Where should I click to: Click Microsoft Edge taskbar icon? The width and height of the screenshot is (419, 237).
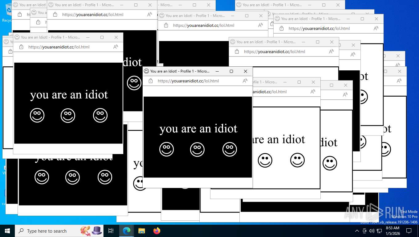coord(127,231)
